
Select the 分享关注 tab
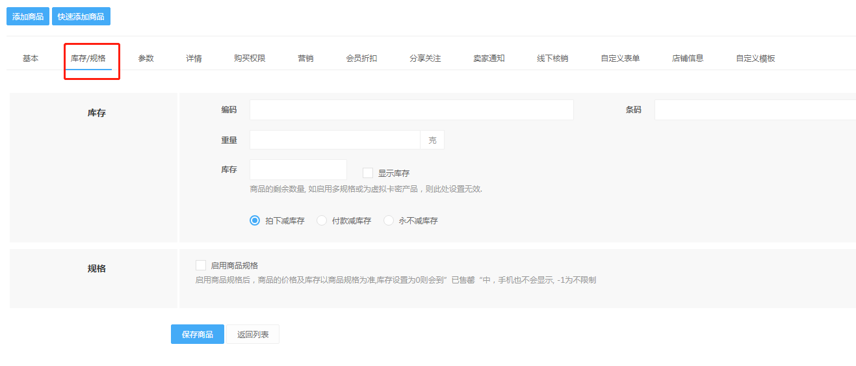pyautogui.click(x=425, y=59)
